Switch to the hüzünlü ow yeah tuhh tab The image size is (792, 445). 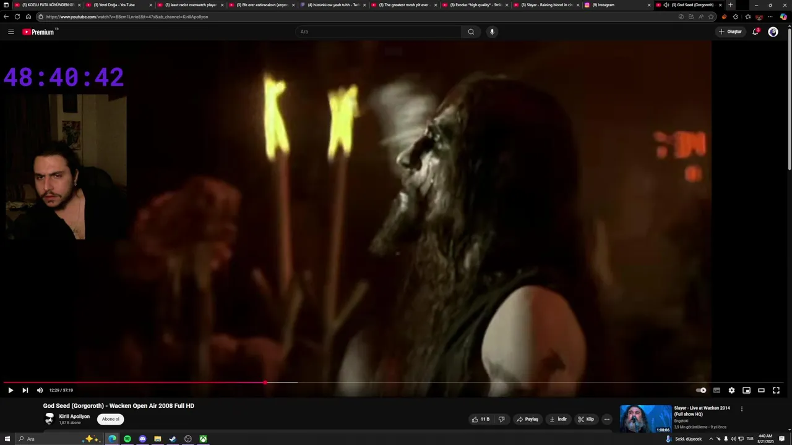tap(334, 5)
